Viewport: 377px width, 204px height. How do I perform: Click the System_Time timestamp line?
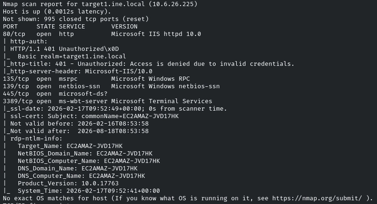point(89,190)
